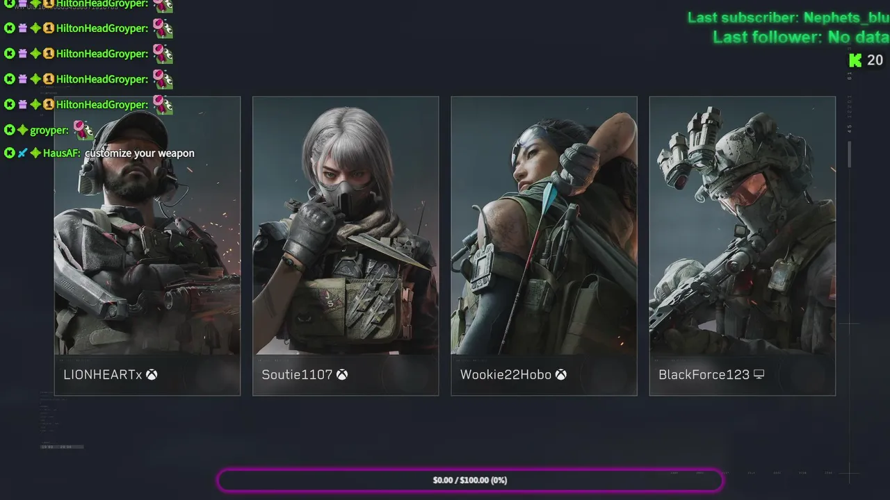Click the Wookie22Hobo player name label

505,374
